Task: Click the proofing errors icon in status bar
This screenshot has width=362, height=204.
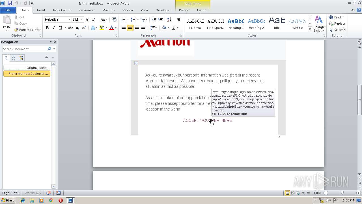Action: pos(48,193)
